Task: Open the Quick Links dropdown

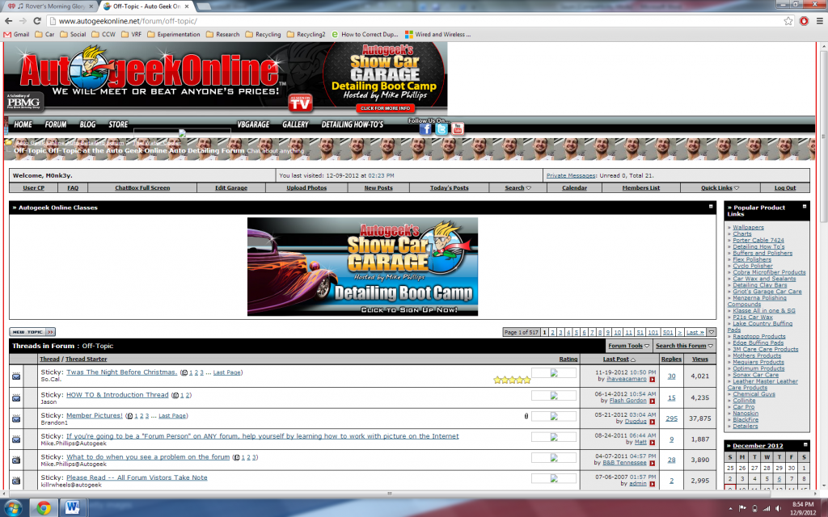Action: click(720, 187)
